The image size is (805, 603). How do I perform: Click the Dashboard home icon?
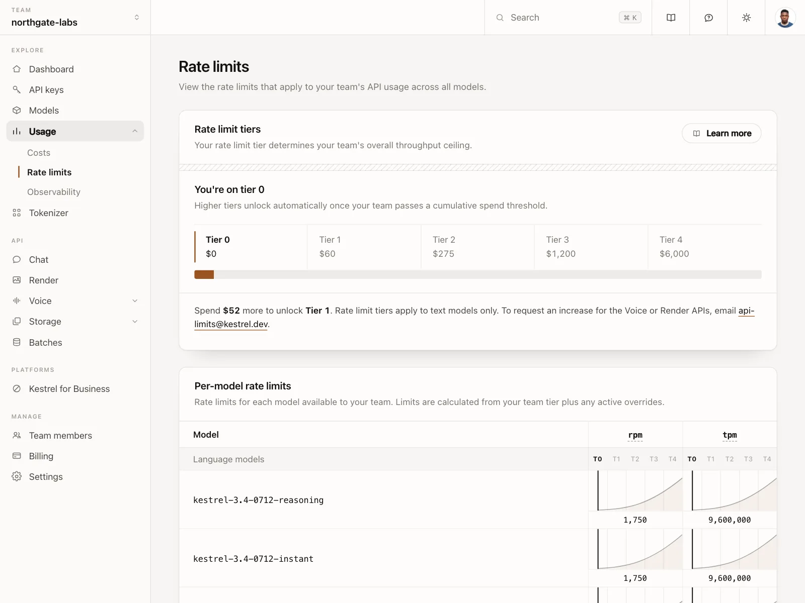17,69
